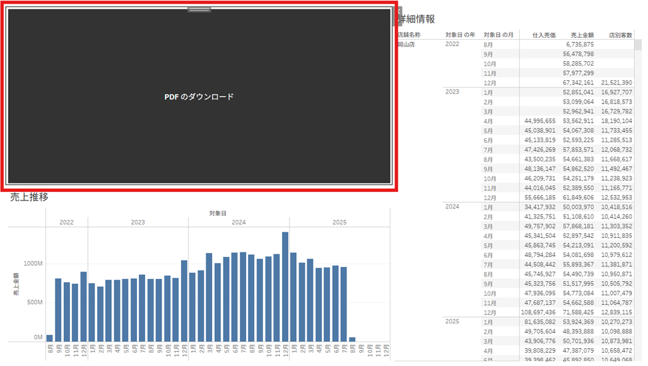
Task: Click the customer count 16,927,707
Action: [617, 92]
